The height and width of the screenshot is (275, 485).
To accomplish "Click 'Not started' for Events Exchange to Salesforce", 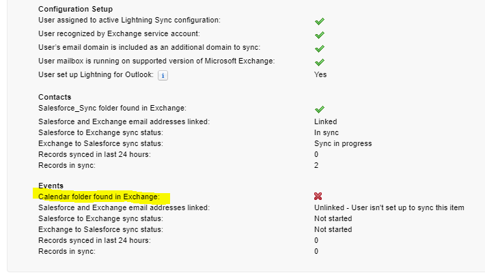I will click(333, 229).
